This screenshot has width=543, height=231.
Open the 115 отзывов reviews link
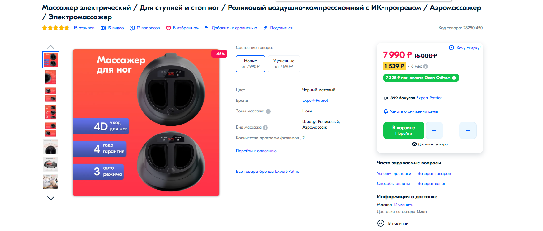[x=83, y=28]
